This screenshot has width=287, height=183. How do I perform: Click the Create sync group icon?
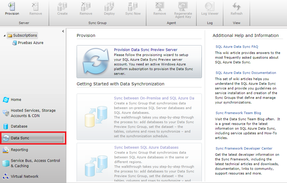[62, 6]
